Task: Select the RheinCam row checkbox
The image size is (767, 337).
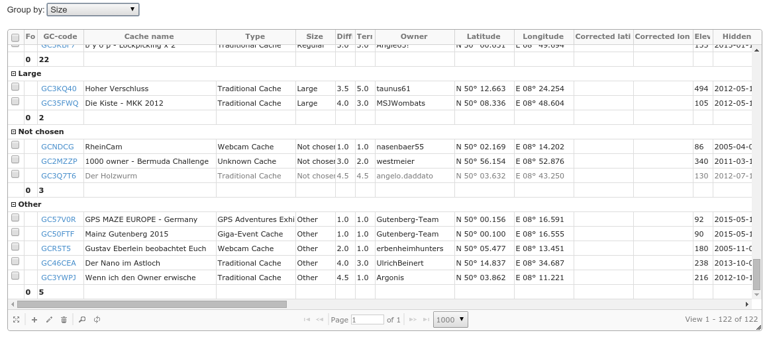Action: coord(15,145)
